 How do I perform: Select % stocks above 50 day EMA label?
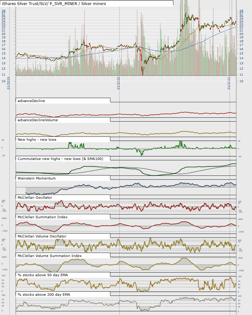tap(43, 275)
